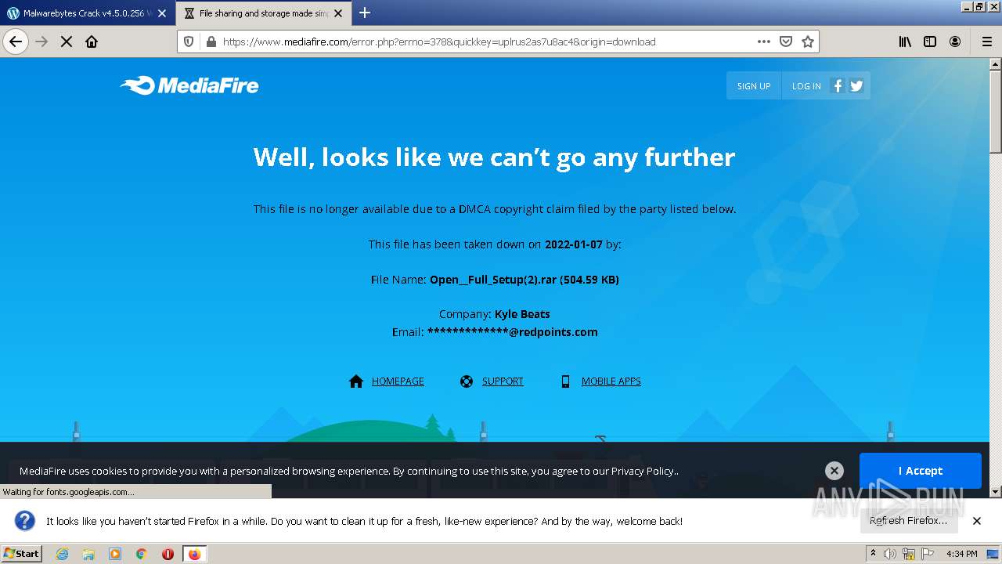Open Firefox account icon
The width and height of the screenshot is (1002, 564).
click(x=955, y=42)
